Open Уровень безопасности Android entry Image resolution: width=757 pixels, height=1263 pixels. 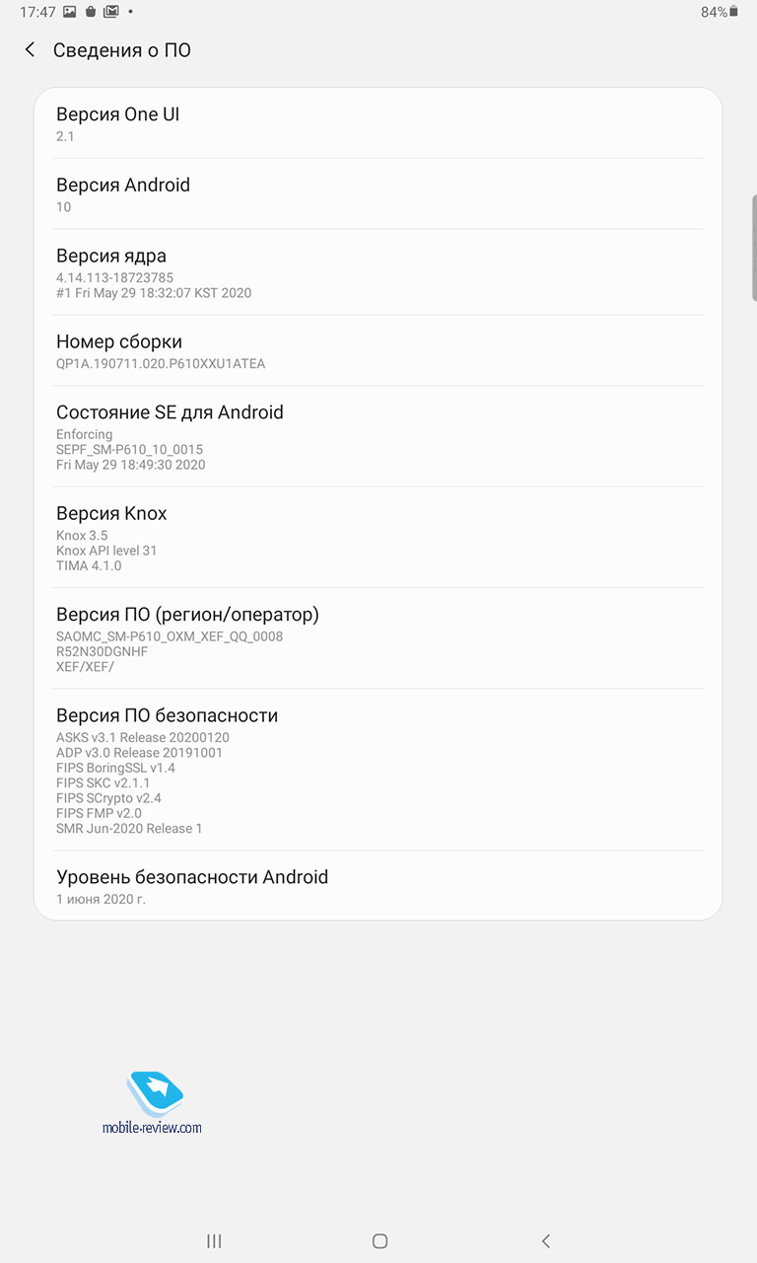click(x=378, y=885)
